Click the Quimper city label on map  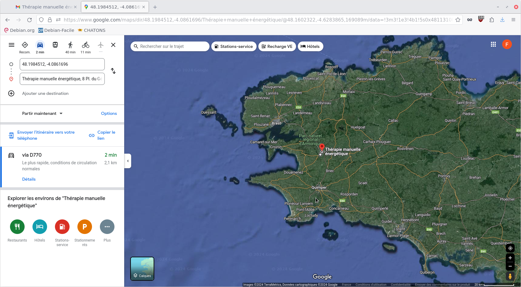tap(319, 188)
